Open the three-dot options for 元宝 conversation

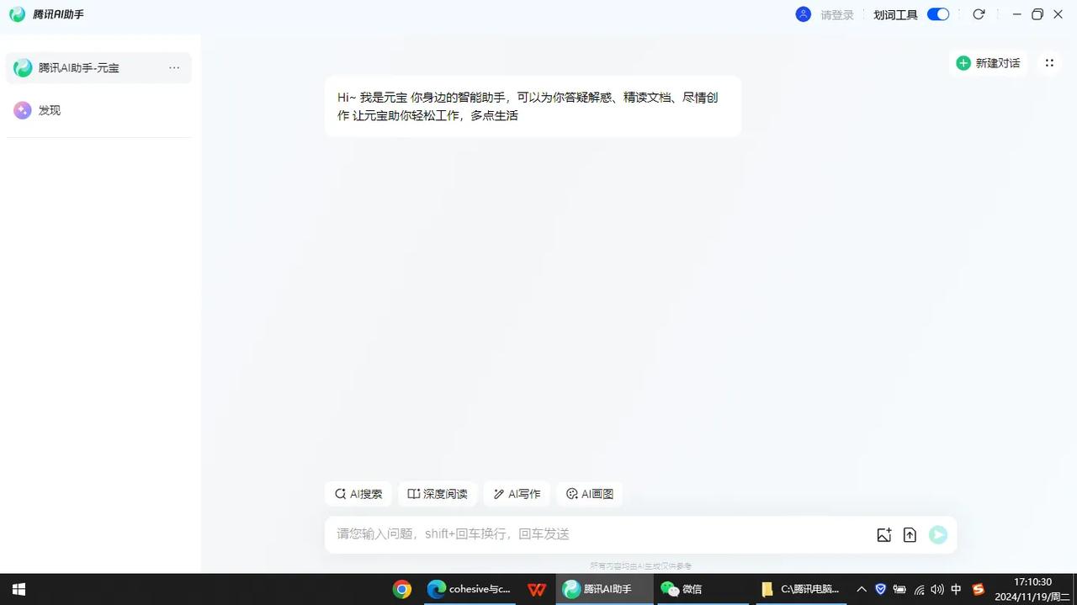click(x=174, y=68)
